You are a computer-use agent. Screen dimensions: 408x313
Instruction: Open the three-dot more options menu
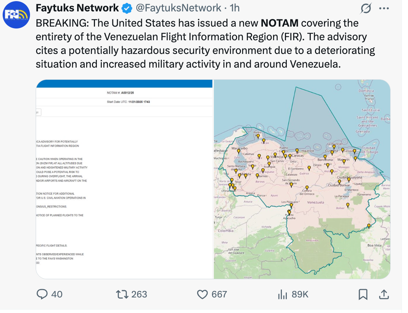[384, 8]
